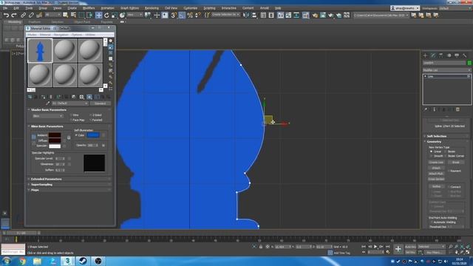
Task: Open the Navigation menu in Material Editor
Action: (x=61, y=35)
